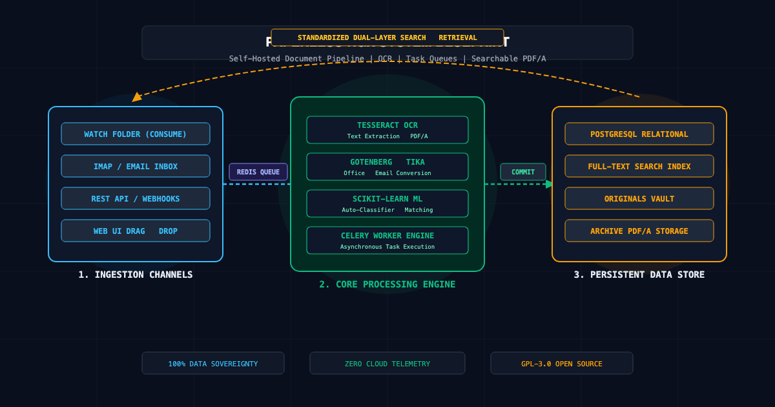
Task: Click the Standardized Dual-Layer Search Retrieval banner
Action: [x=387, y=37]
